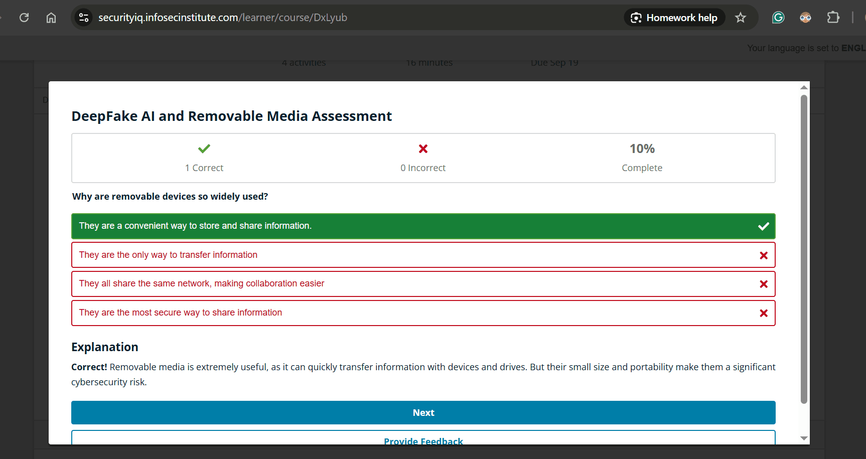The image size is (866, 459).
Task: Reload the page with the refresh icon
Action: pyautogui.click(x=24, y=18)
